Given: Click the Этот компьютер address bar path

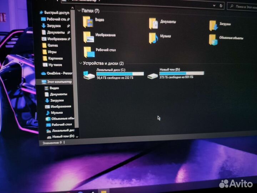Looking at the screenshot, I should pyautogui.click(x=84, y=1).
